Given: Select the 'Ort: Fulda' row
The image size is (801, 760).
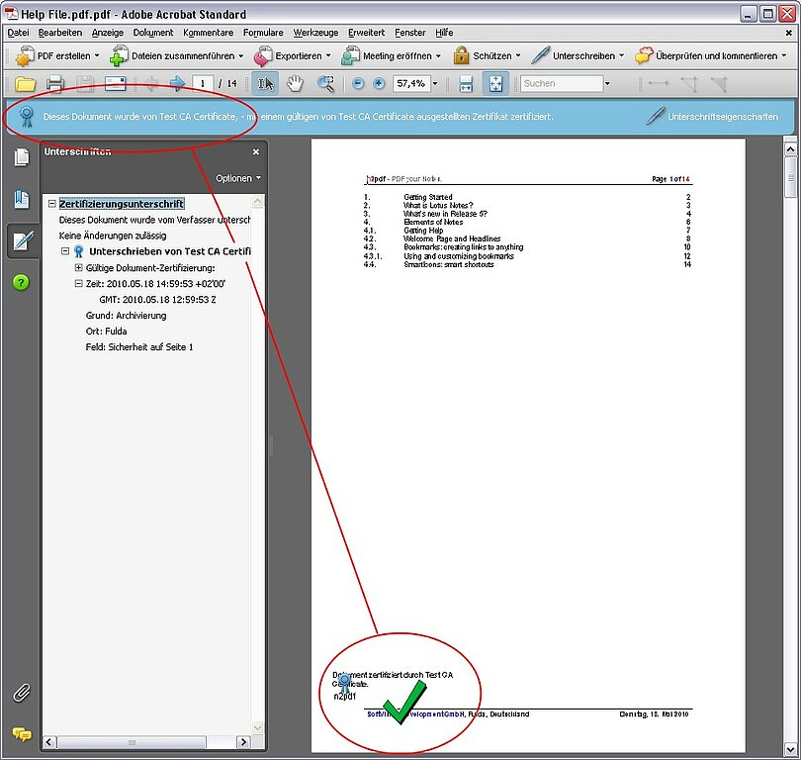Looking at the screenshot, I should pyautogui.click(x=106, y=332).
